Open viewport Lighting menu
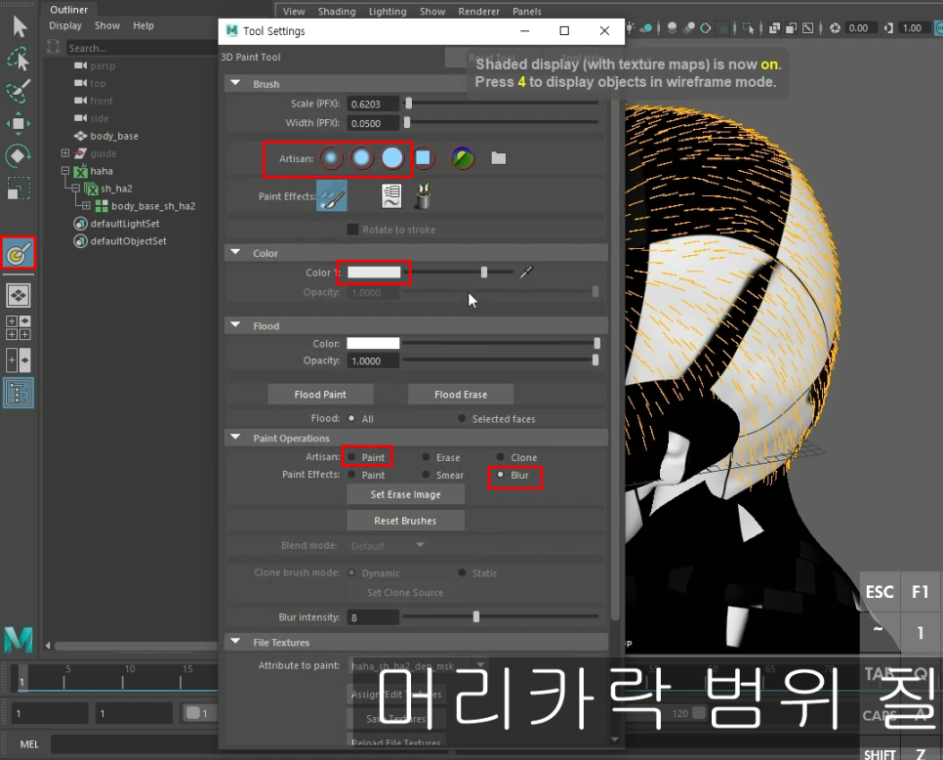Image resolution: width=943 pixels, height=760 pixels. point(388,12)
